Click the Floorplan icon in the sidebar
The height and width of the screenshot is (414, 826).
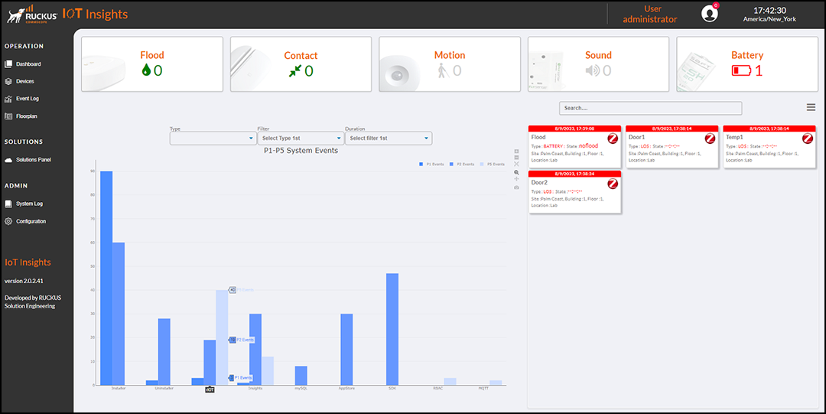8,116
